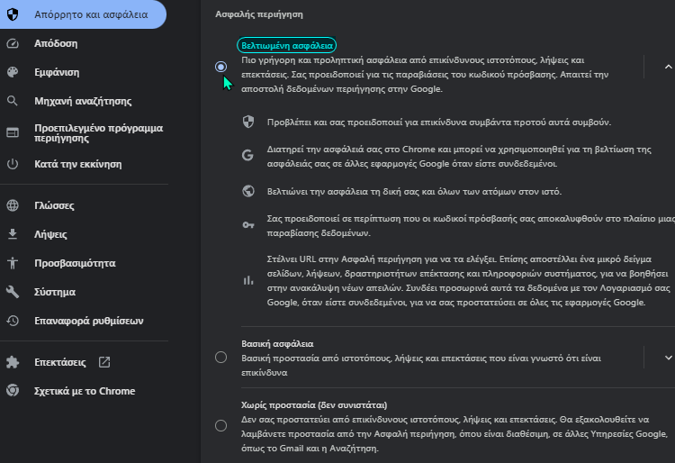
Task: Click the speedometer icon beside Απόδοση
Action: (13, 43)
